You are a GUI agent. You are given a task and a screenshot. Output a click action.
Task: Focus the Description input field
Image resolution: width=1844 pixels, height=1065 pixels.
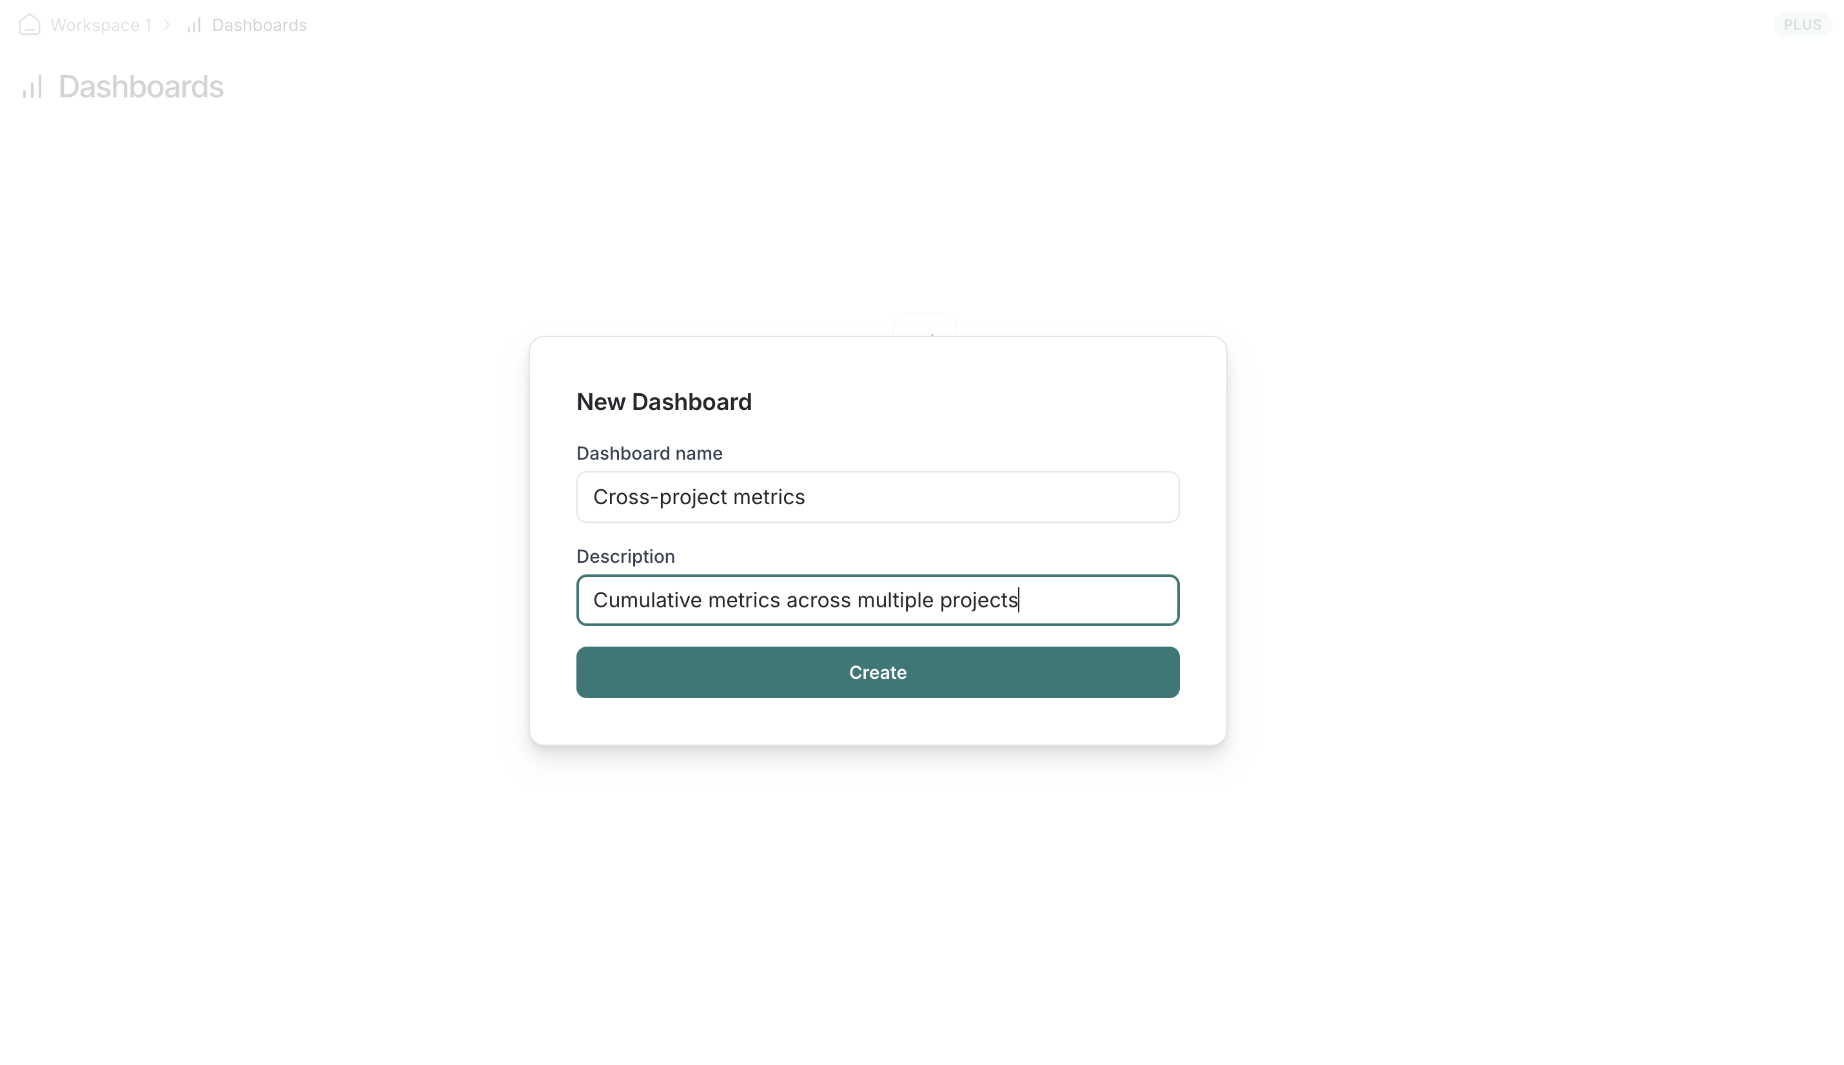pyautogui.click(x=877, y=600)
